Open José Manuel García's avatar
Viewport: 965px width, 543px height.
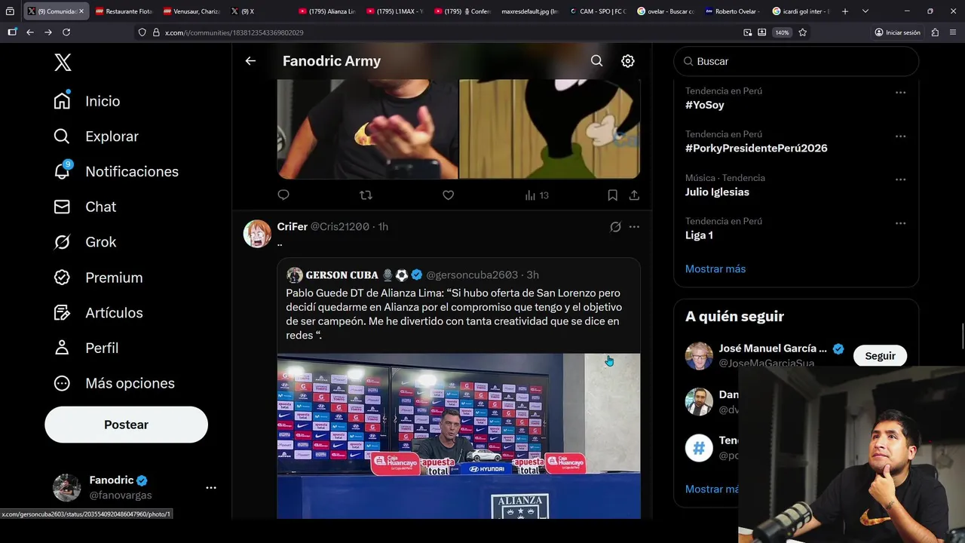[x=699, y=356]
